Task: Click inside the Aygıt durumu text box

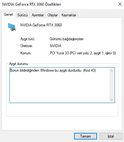Action: (x=62, y=85)
